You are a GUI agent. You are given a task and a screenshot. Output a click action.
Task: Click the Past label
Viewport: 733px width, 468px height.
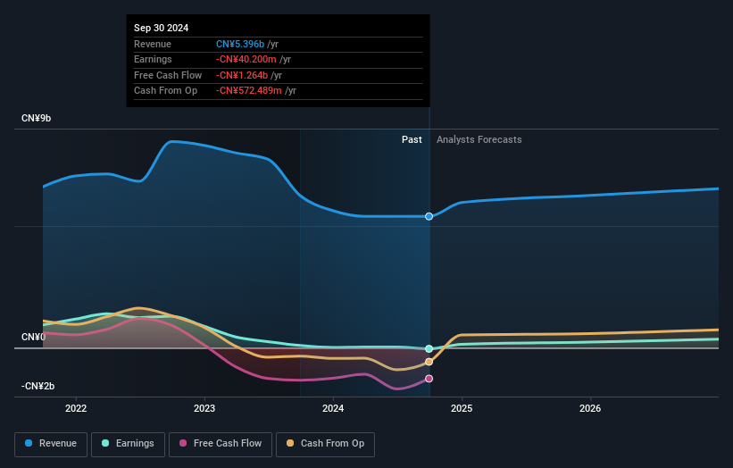[412, 139]
